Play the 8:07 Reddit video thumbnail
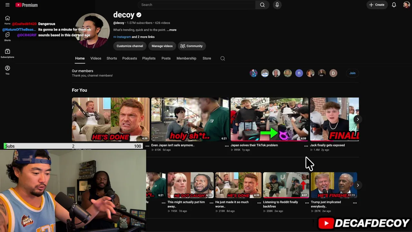412x232 pixels. (x=286, y=185)
